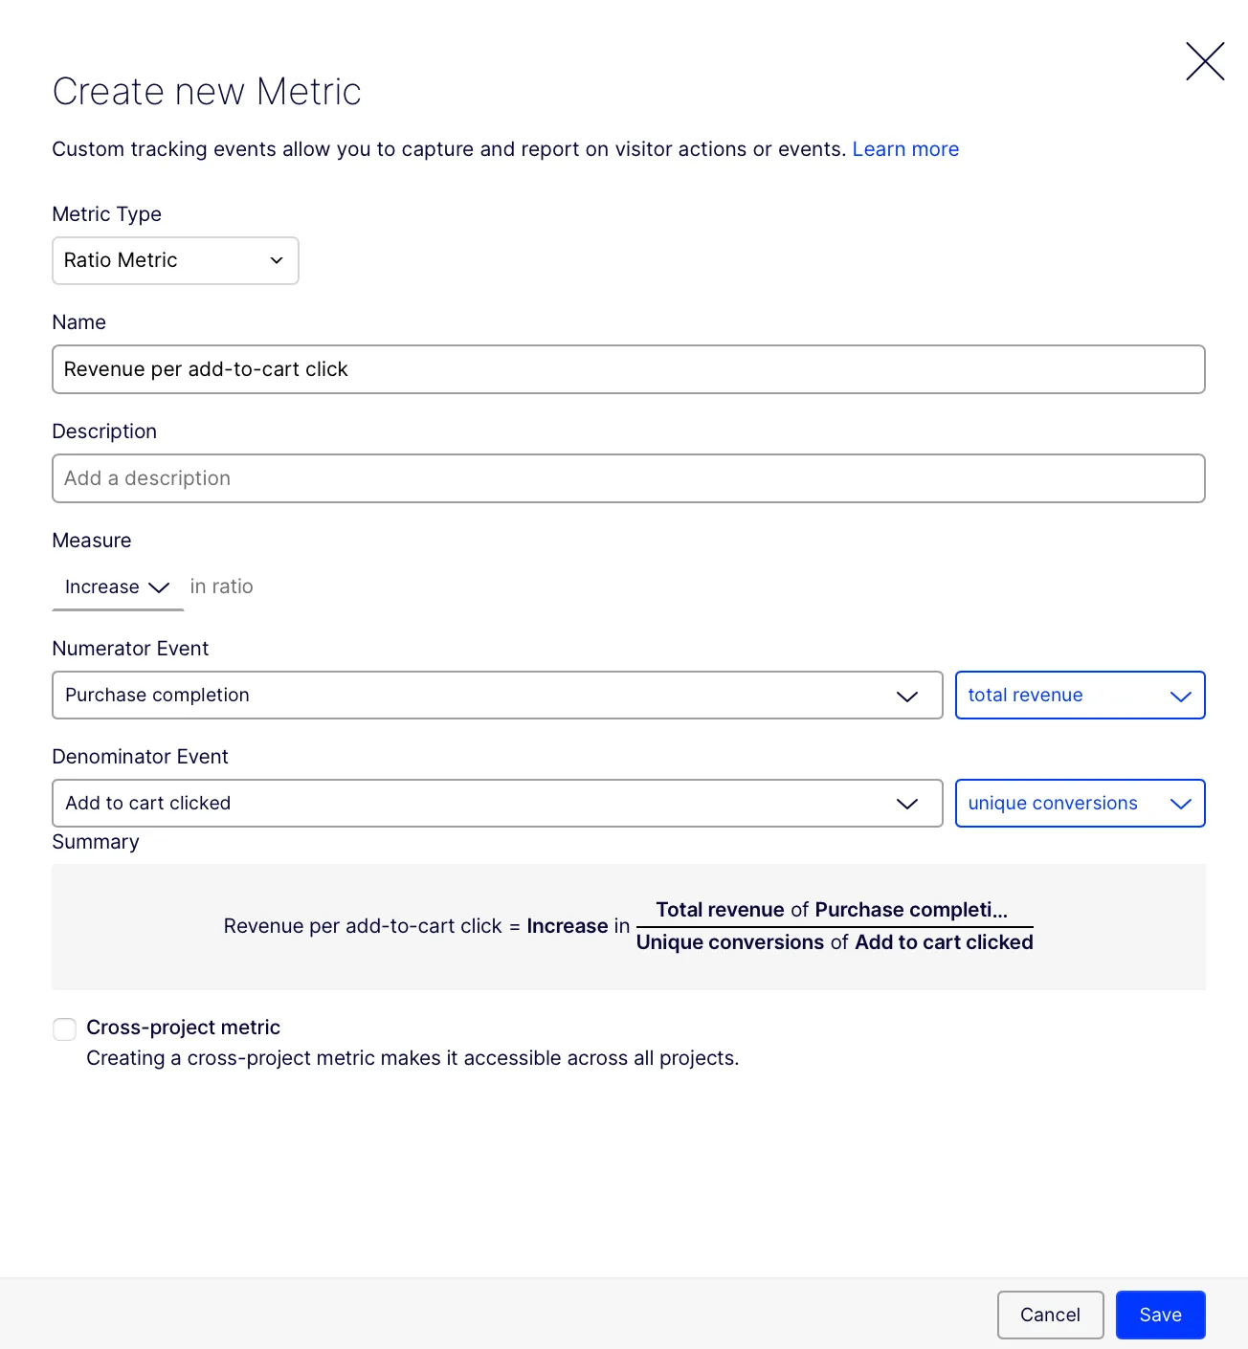This screenshot has height=1349, width=1248.
Task: Open the Add to cart clicked denominator dropdown
Action: pyautogui.click(x=497, y=804)
